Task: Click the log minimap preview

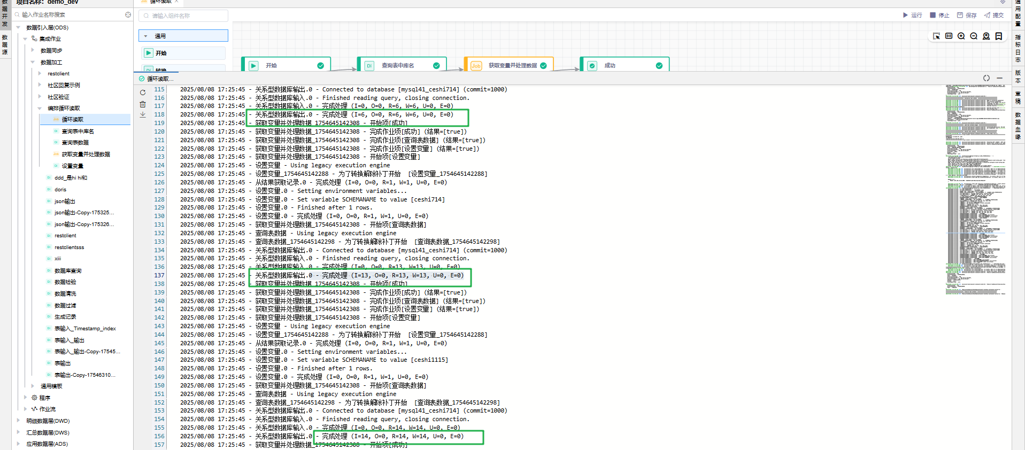Action: pos(975,189)
